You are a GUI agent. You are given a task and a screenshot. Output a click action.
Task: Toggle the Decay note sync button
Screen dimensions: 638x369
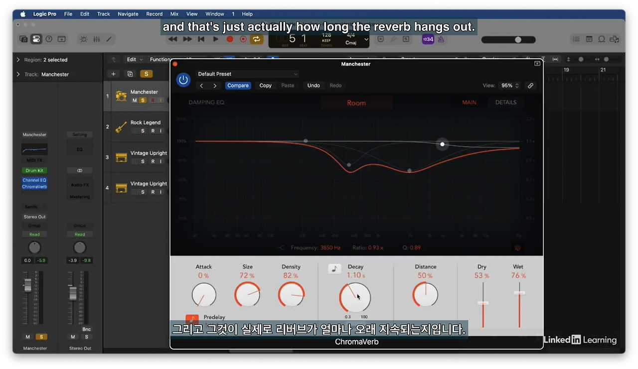334,269
